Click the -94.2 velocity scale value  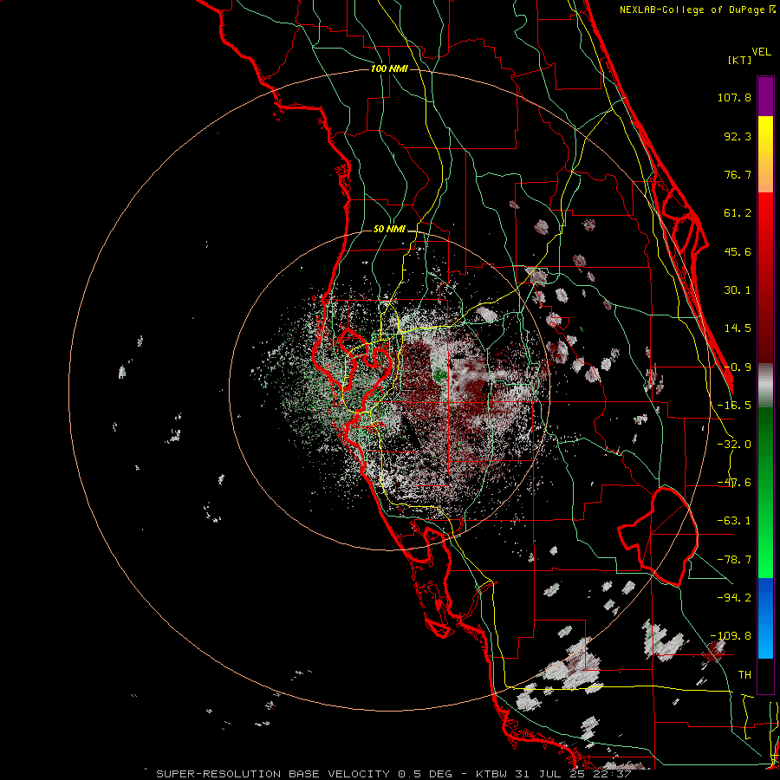(734, 598)
